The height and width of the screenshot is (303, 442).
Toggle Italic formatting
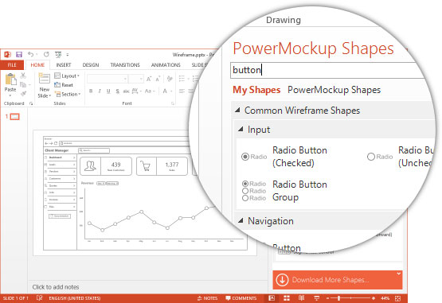pos(100,91)
